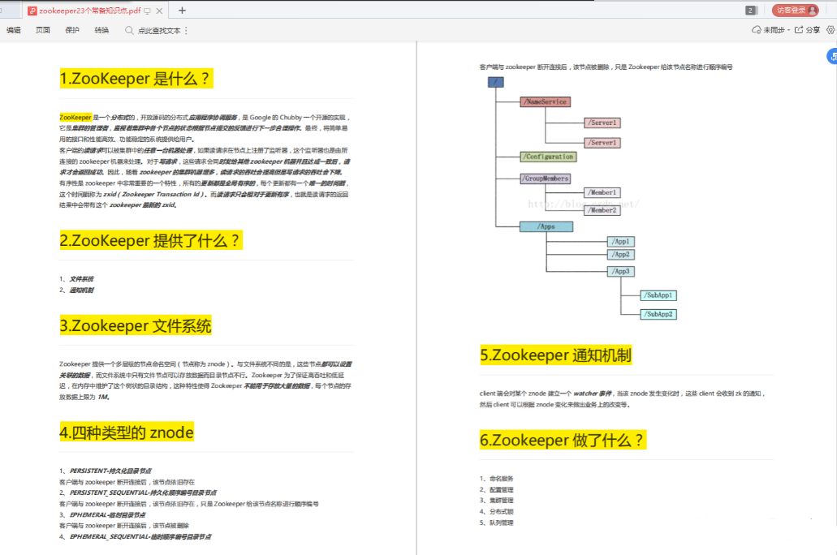The height and width of the screenshot is (555, 837).
Task: Close the zookeeper23 PDF tab
Action: pyautogui.click(x=159, y=11)
